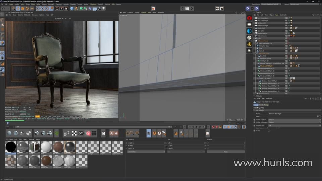Select the Move tool in top toolbar
Screen dimensions: 322x181
tap(18, 8)
